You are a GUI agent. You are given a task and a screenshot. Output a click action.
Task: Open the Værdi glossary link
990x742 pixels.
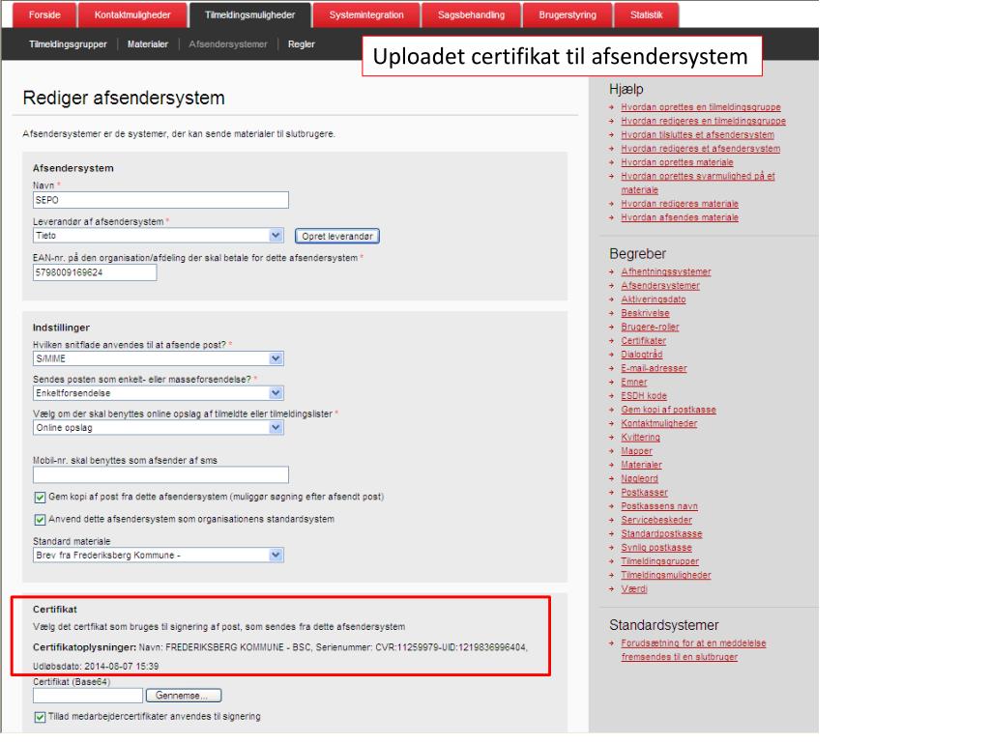click(634, 589)
